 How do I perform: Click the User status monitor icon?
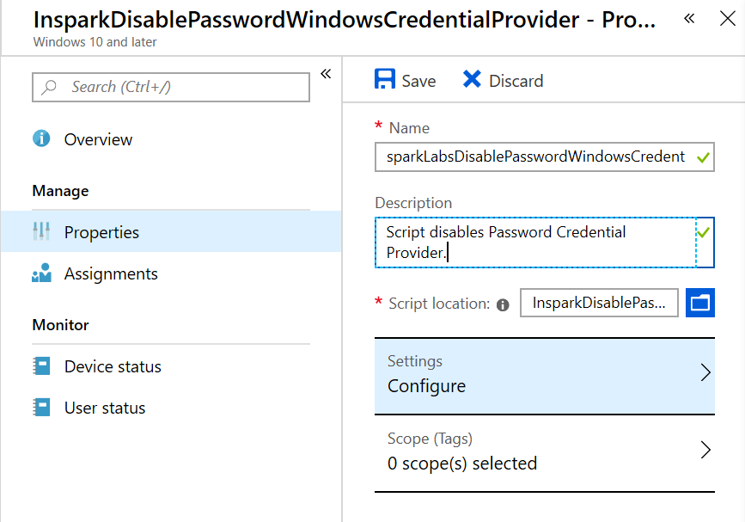click(x=41, y=407)
